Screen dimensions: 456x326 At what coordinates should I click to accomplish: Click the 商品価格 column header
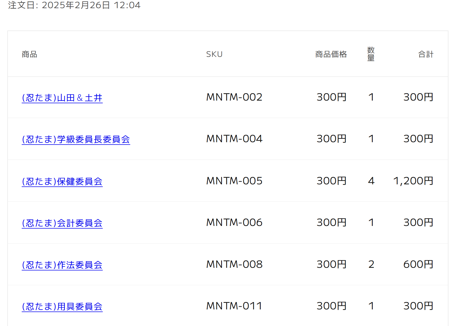[331, 54]
